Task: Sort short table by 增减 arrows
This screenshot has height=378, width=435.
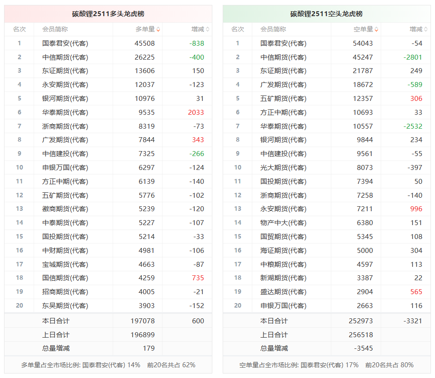Action: tap(426, 30)
